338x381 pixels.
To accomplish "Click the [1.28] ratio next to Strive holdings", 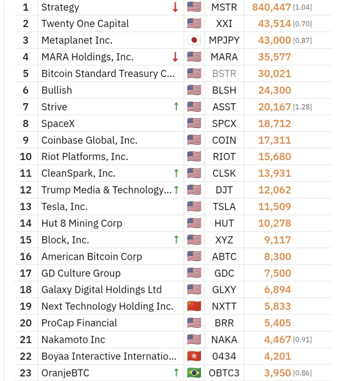I will (x=303, y=107).
